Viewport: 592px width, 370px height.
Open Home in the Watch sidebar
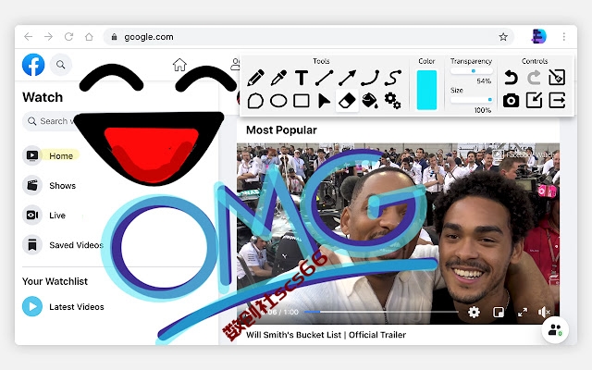pyautogui.click(x=51, y=155)
